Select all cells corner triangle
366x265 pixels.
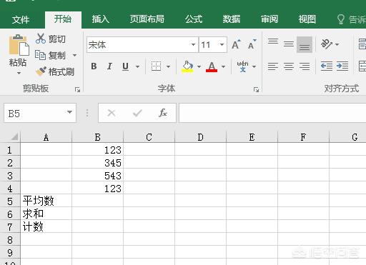coord(14,137)
